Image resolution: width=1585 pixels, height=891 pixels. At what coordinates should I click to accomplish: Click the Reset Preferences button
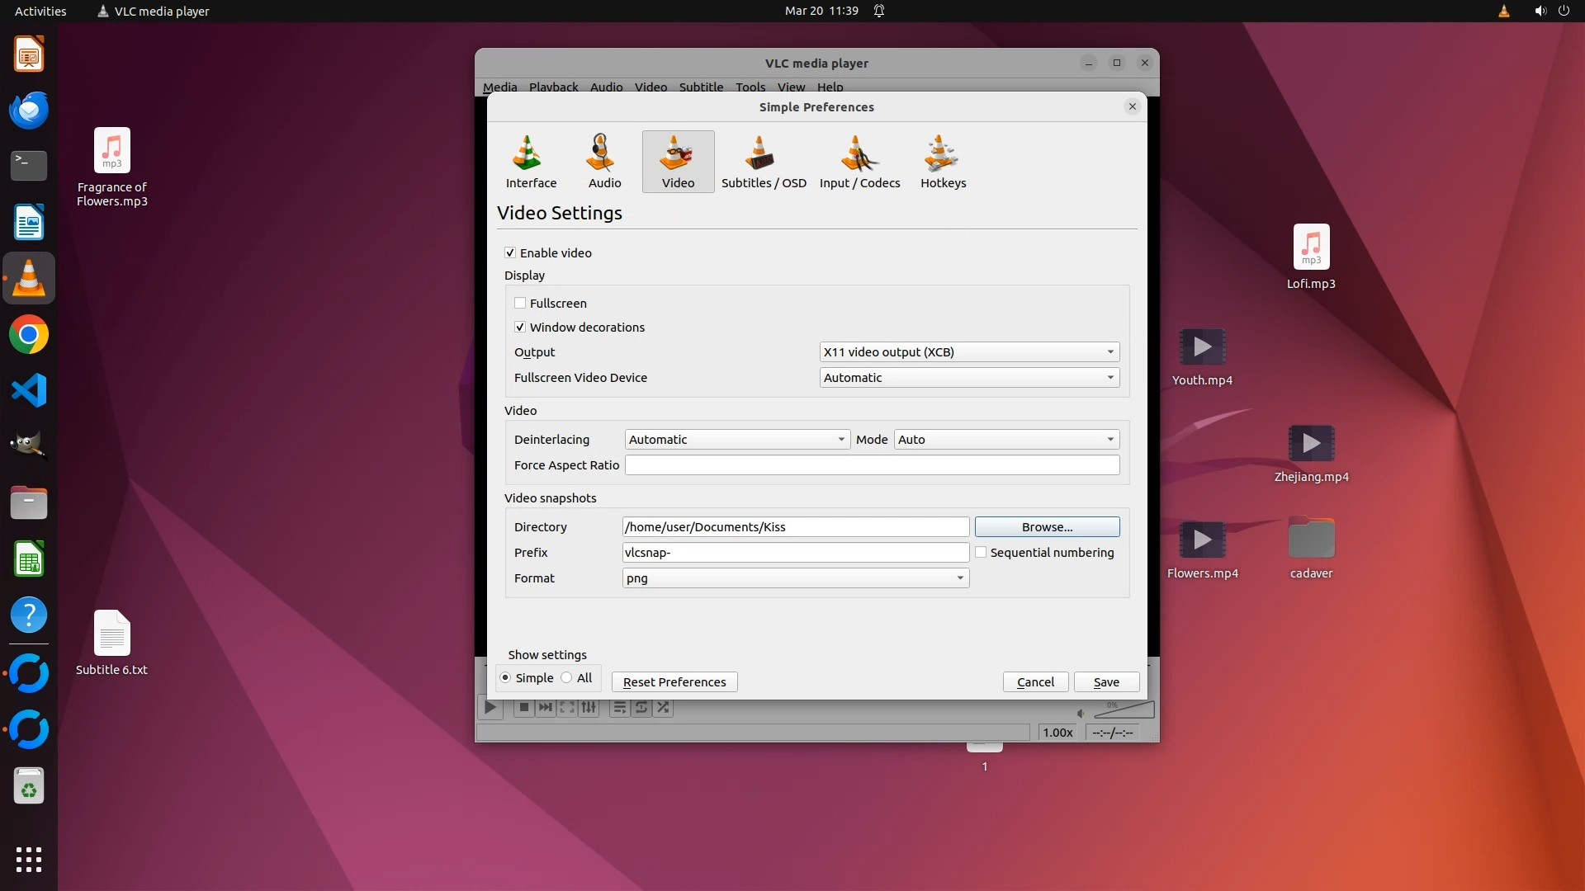coord(674,682)
